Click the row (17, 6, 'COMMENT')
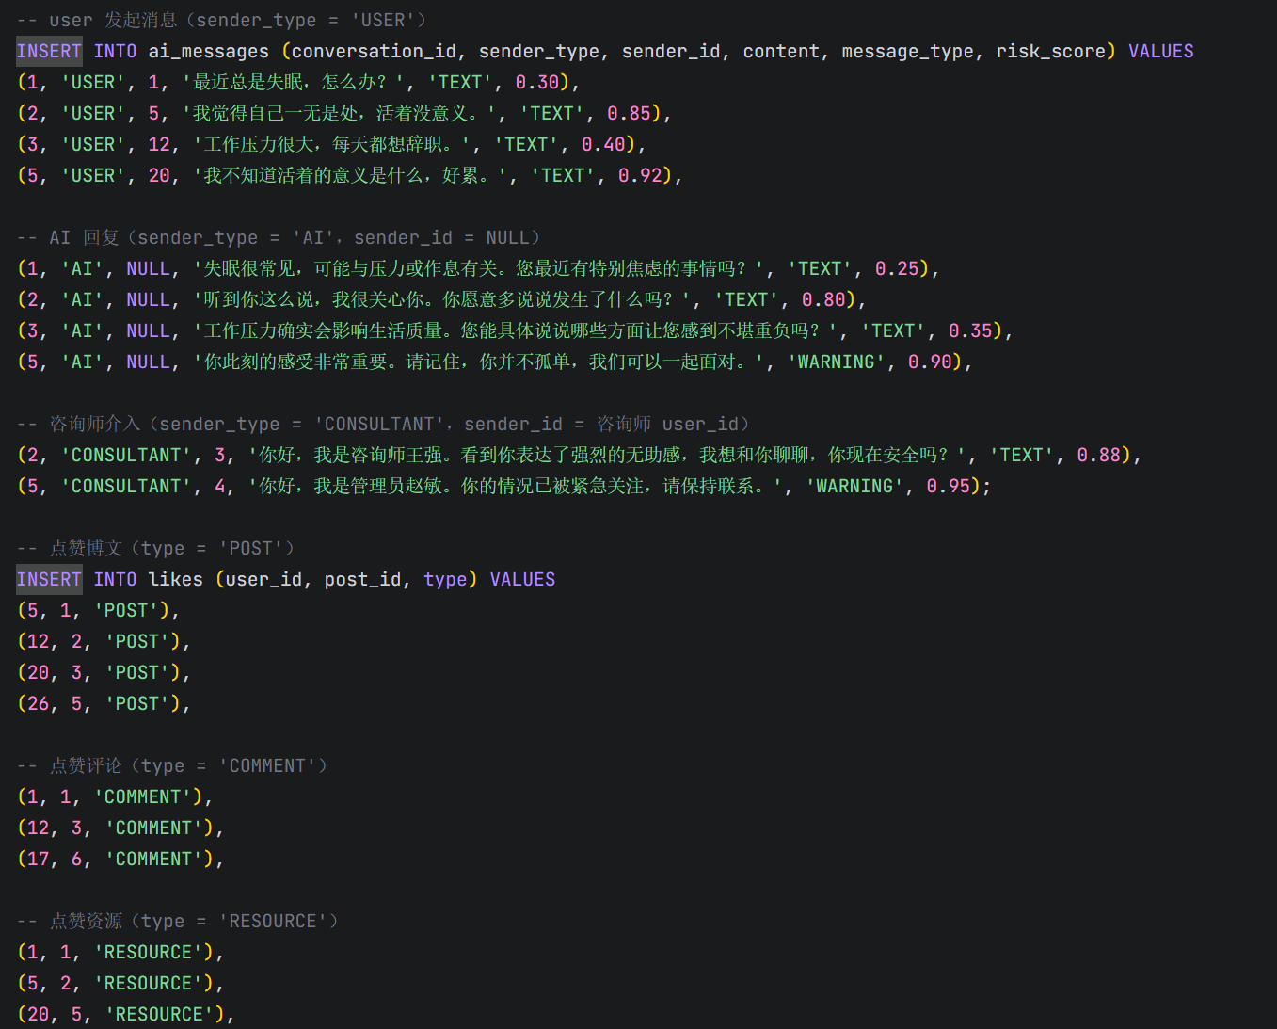 pos(120,859)
